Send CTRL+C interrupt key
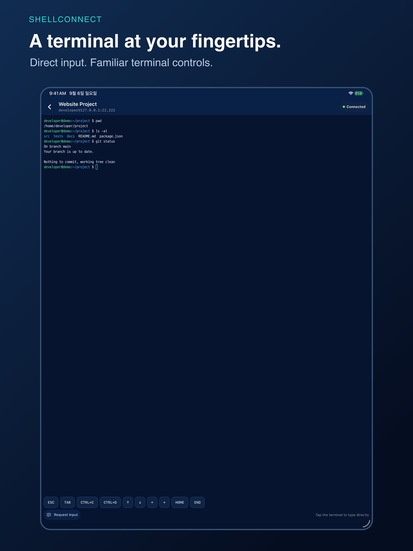 (x=87, y=502)
